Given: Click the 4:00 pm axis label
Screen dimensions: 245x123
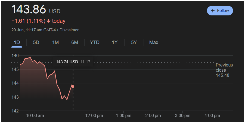Looking at the screenshot, I should (212, 116).
